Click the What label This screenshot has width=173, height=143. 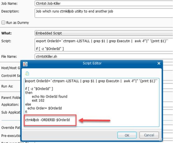tap(7, 33)
